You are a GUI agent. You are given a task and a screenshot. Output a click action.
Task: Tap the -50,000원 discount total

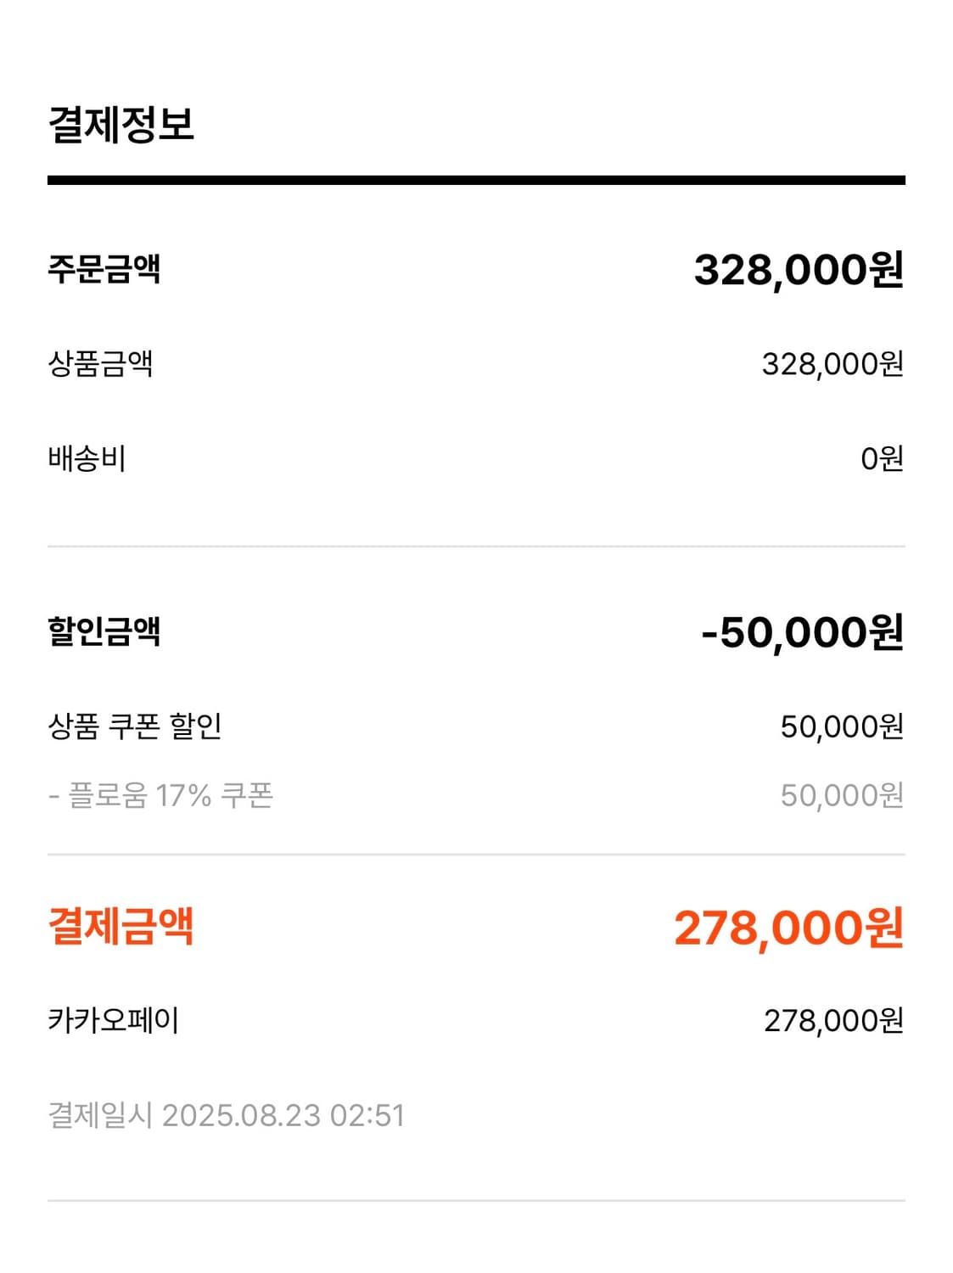[802, 632]
